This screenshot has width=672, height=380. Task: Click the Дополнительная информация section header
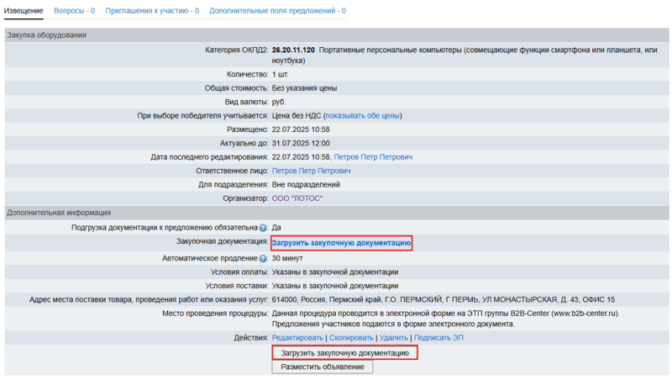coord(337,213)
